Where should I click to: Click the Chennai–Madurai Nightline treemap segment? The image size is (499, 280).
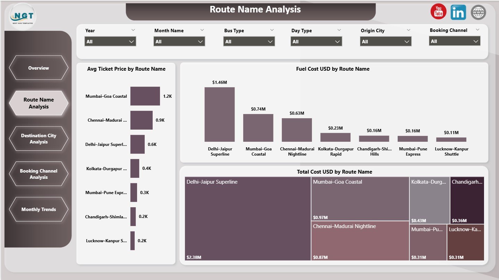click(360, 243)
